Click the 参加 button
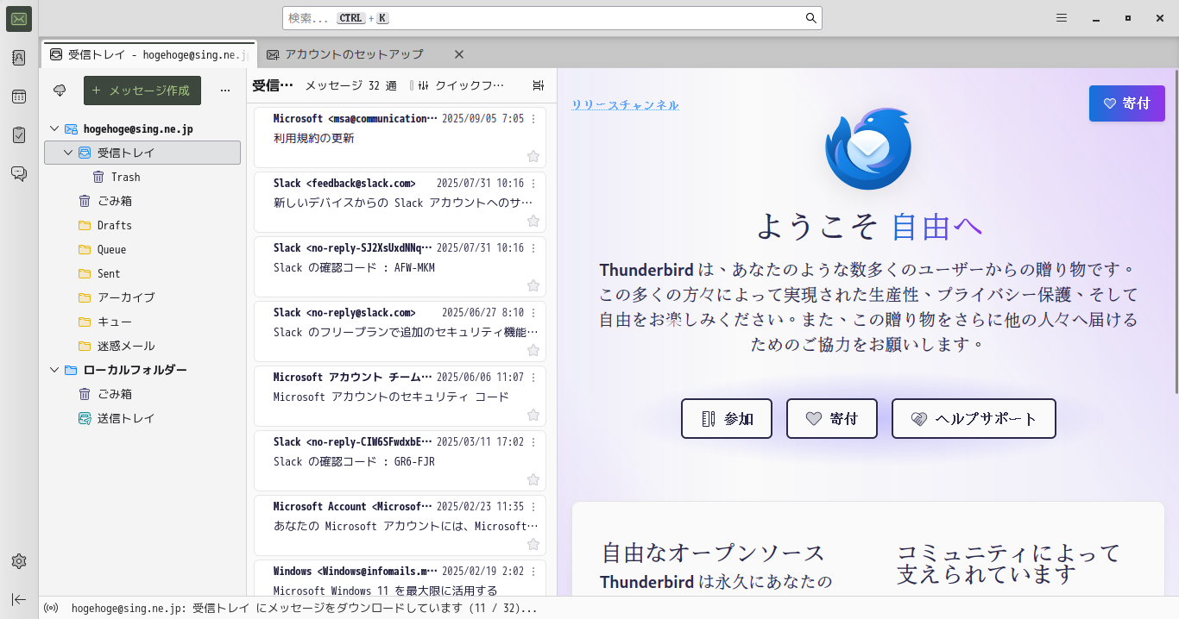This screenshot has width=1179, height=619. click(727, 419)
